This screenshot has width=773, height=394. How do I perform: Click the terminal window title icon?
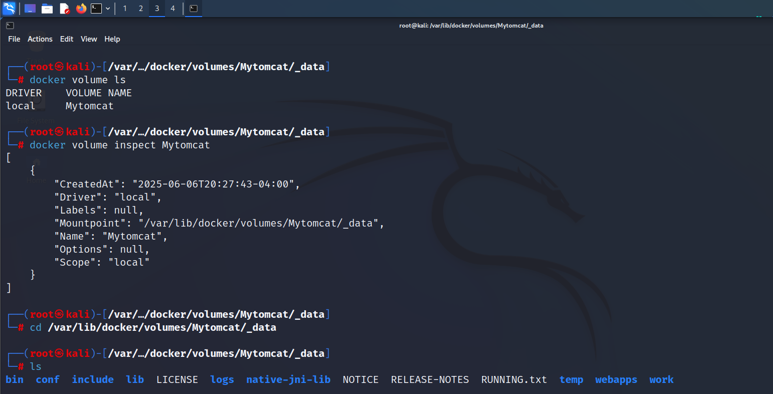pos(10,26)
